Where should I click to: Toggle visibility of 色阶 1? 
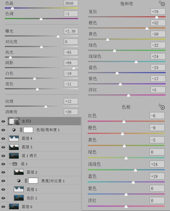click(x=3, y=198)
